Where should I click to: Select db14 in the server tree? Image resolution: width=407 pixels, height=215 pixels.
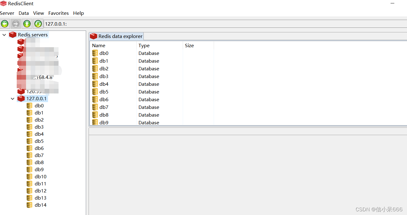tap(41, 205)
